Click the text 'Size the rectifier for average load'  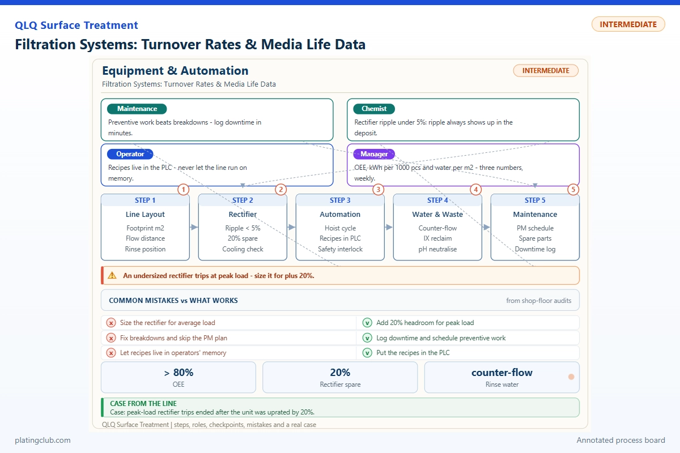point(168,323)
